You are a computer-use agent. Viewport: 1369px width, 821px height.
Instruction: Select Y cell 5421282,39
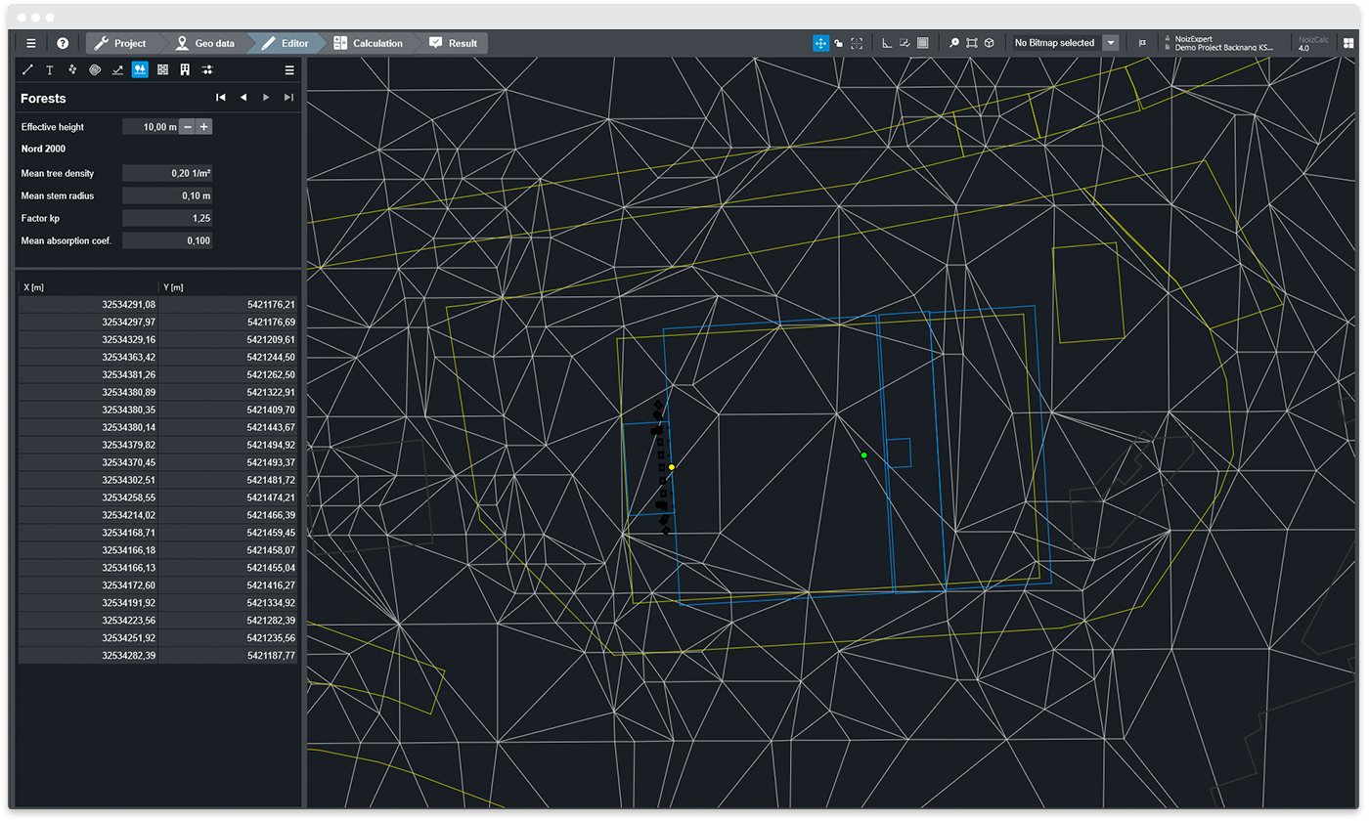[229, 622]
